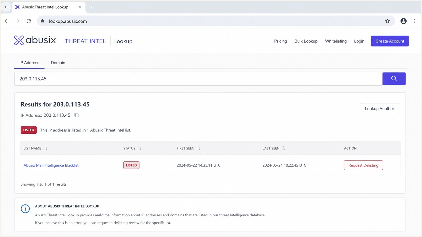The width and height of the screenshot is (422, 237).
Task: Open the browser profile icon
Action: [x=403, y=21]
